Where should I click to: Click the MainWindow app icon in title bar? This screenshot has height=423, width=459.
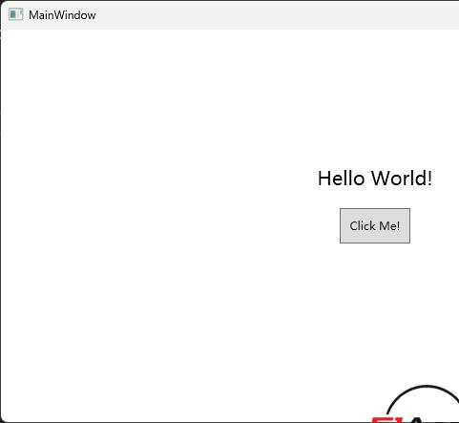(15, 14)
